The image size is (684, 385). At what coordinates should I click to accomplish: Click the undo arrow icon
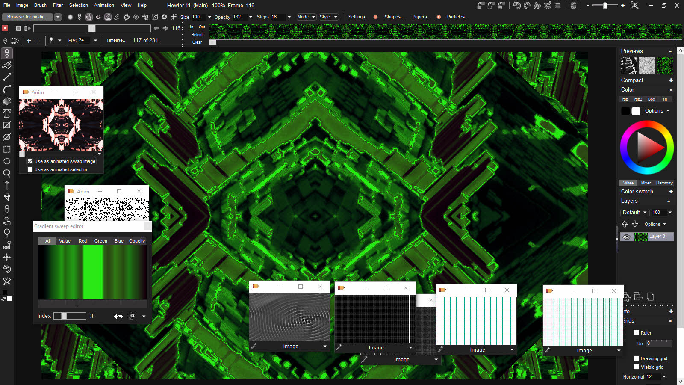click(517, 6)
